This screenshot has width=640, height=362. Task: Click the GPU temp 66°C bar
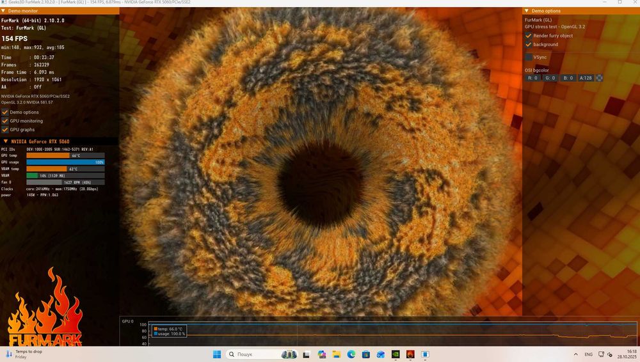pos(65,155)
